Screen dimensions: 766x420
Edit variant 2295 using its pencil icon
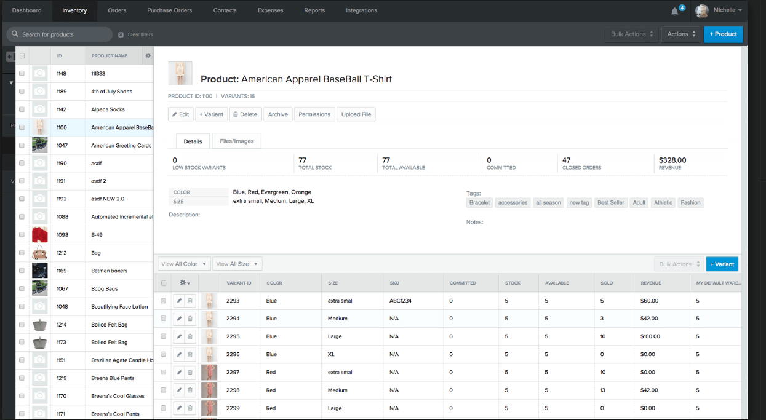179,336
